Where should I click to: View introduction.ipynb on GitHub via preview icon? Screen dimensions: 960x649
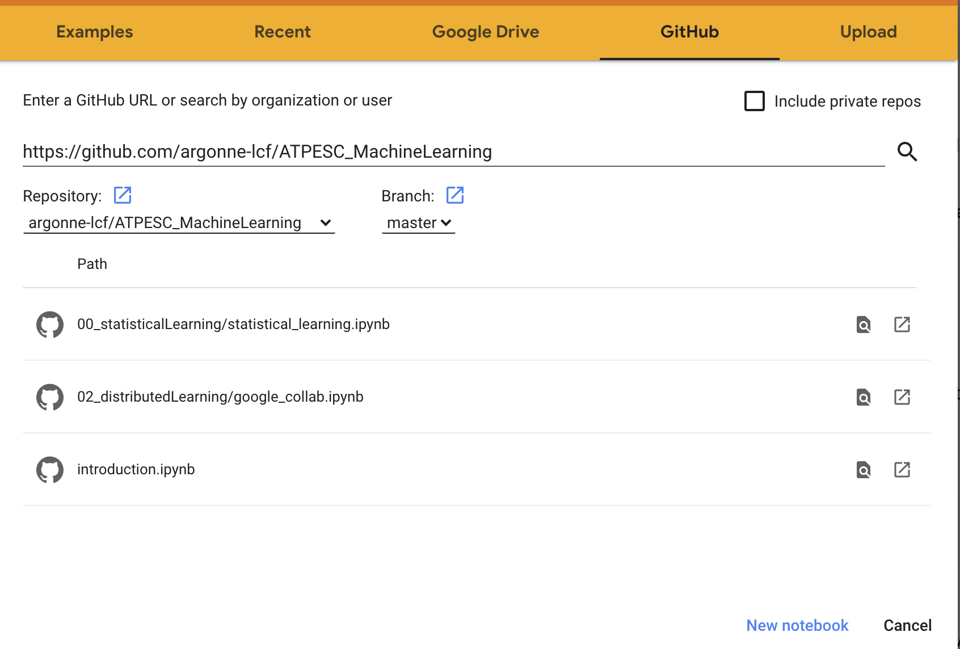pos(864,470)
